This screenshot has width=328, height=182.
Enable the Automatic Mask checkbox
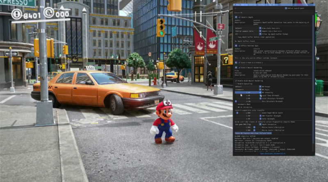(x=236, y=104)
